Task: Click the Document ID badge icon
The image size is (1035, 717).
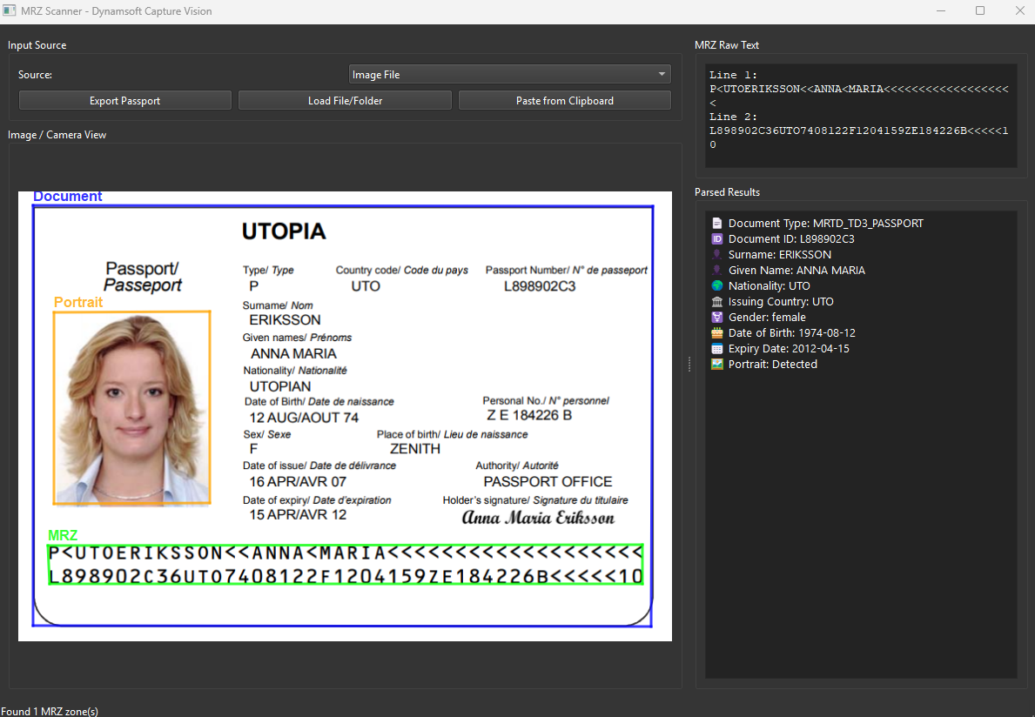Action: (716, 238)
